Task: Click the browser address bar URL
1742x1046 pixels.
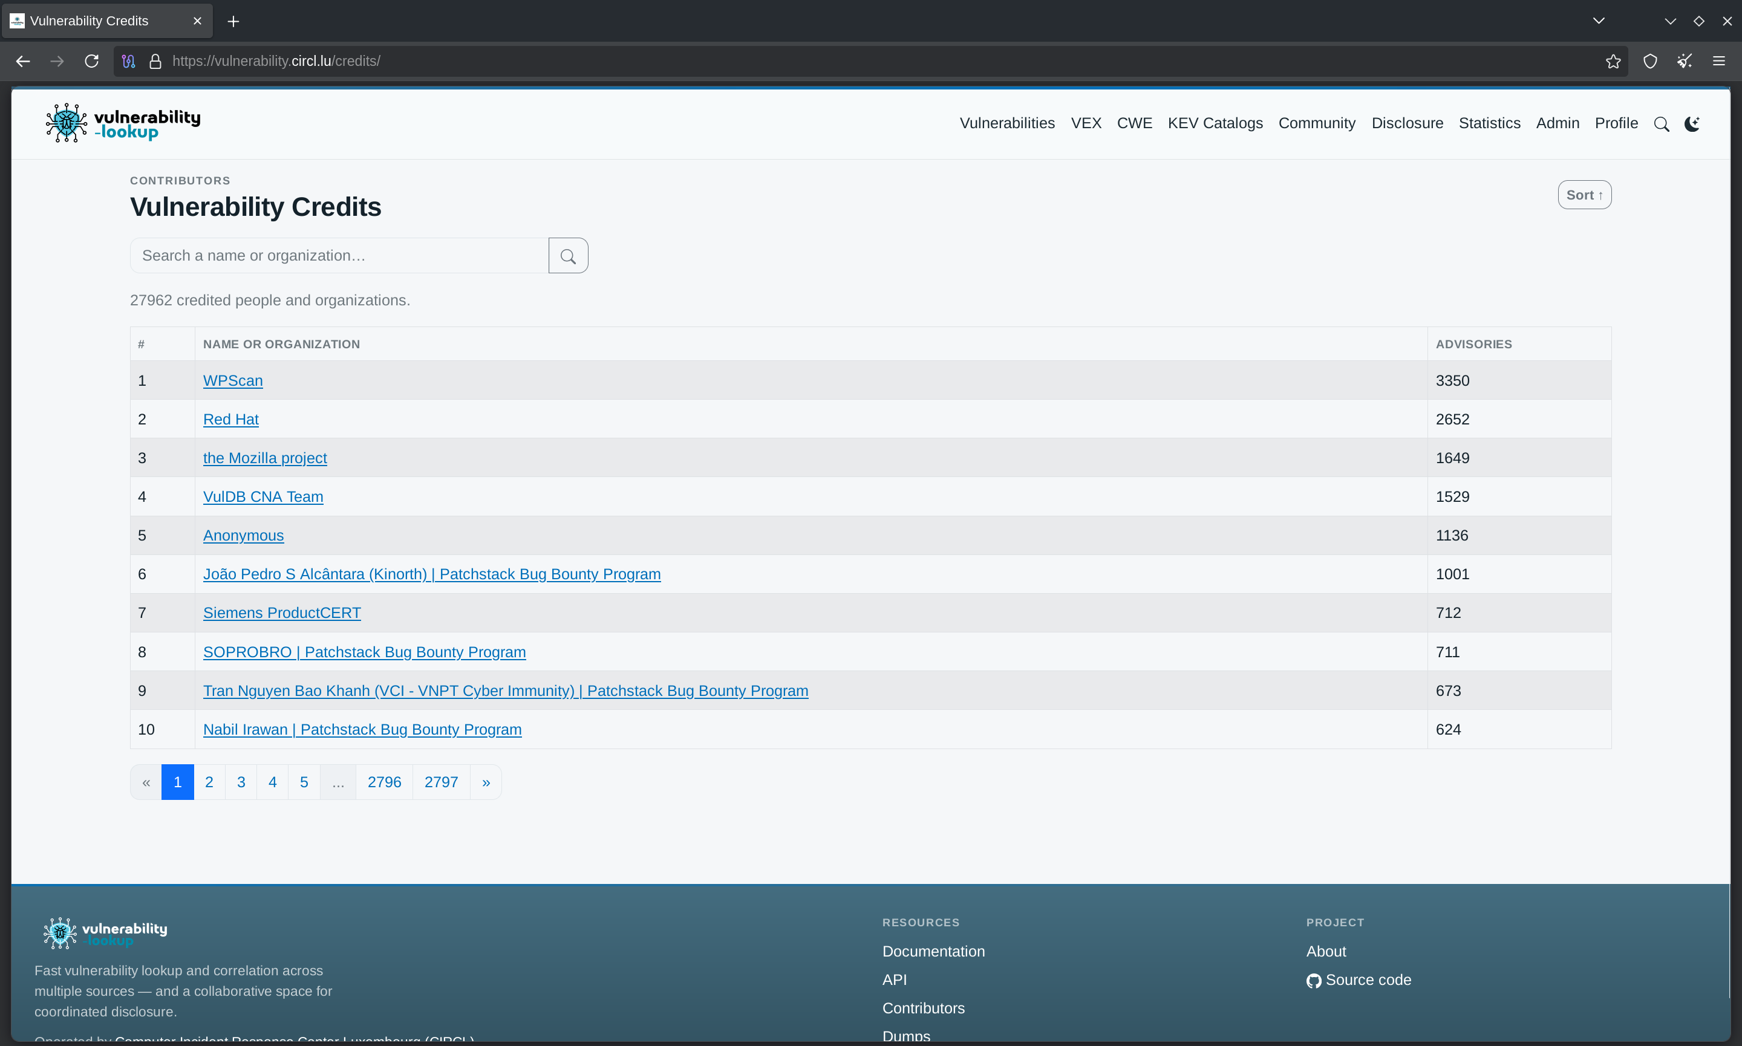Action: (x=276, y=61)
